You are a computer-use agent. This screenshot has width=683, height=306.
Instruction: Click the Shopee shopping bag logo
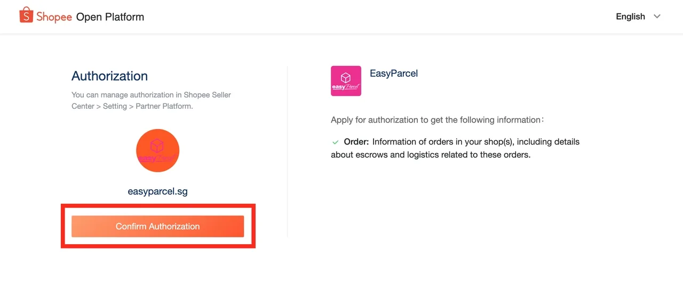pos(26,15)
